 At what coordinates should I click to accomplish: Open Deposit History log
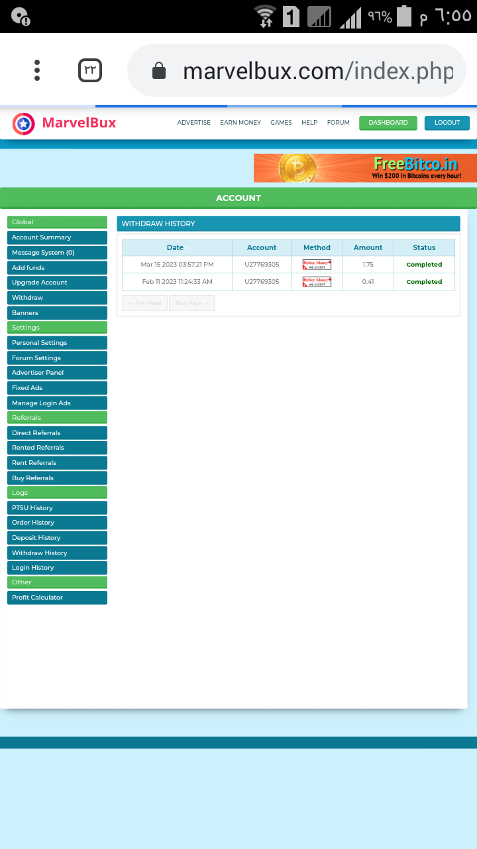(x=57, y=538)
